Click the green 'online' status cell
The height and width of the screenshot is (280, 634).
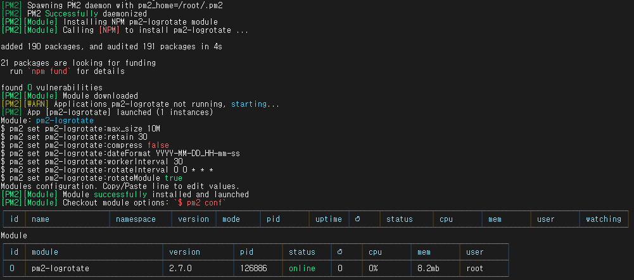[302, 268]
